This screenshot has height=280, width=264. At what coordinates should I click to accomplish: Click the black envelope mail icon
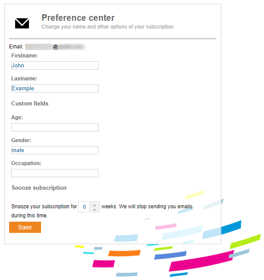[22, 23]
